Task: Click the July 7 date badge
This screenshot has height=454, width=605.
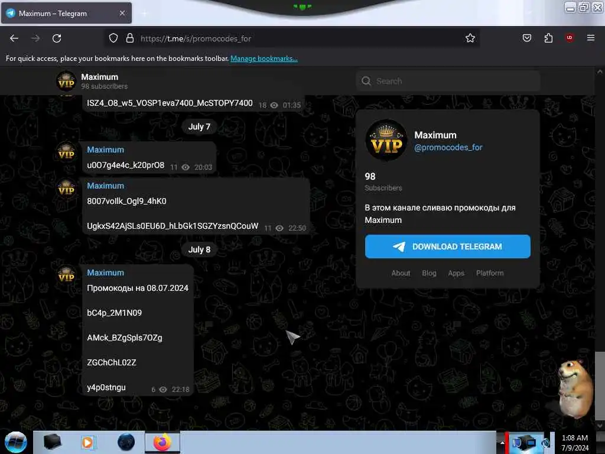Action: pos(199,127)
